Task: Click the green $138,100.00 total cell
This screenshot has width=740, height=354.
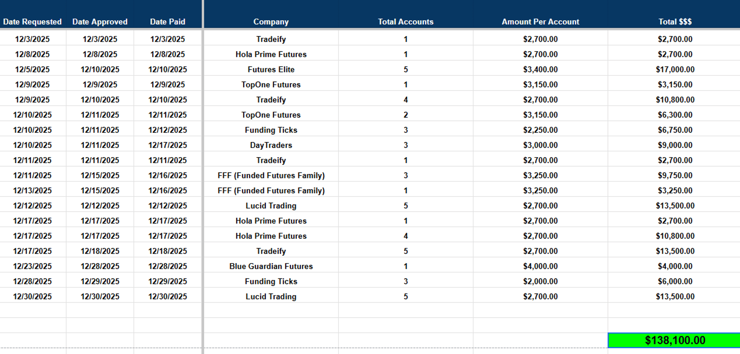Action: click(x=674, y=340)
